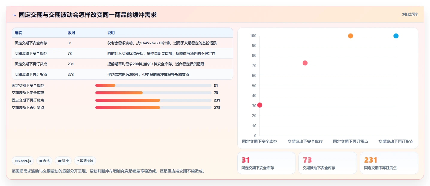Click the table value 231
Viewport: 430px width, 186px height.
point(71,64)
